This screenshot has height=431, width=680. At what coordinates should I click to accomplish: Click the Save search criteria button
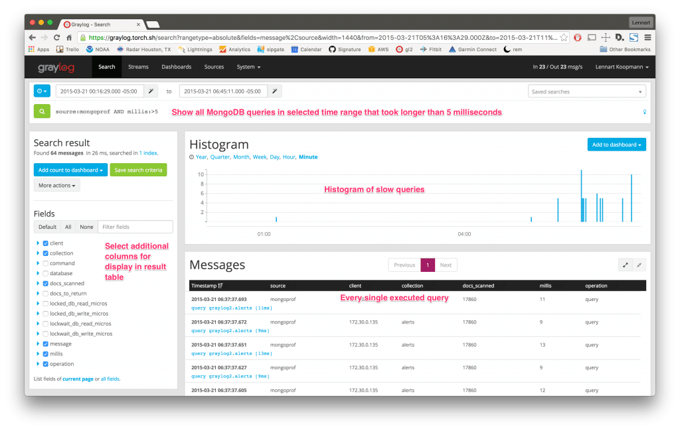(x=138, y=170)
